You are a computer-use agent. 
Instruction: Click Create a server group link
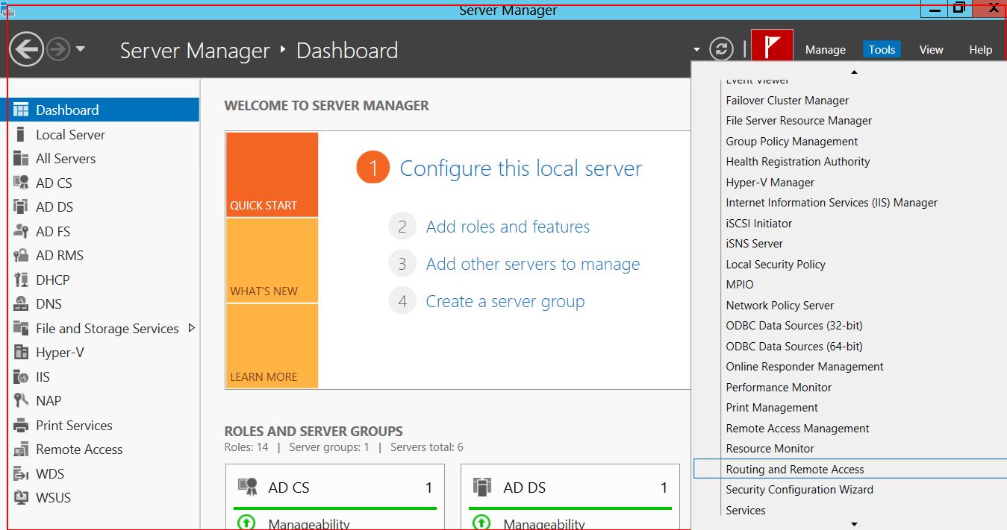[x=505, y=301]
